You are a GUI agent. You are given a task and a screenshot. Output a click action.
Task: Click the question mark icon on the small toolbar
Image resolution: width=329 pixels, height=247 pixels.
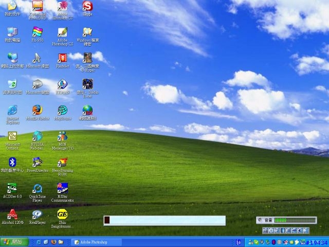point(306,231)
